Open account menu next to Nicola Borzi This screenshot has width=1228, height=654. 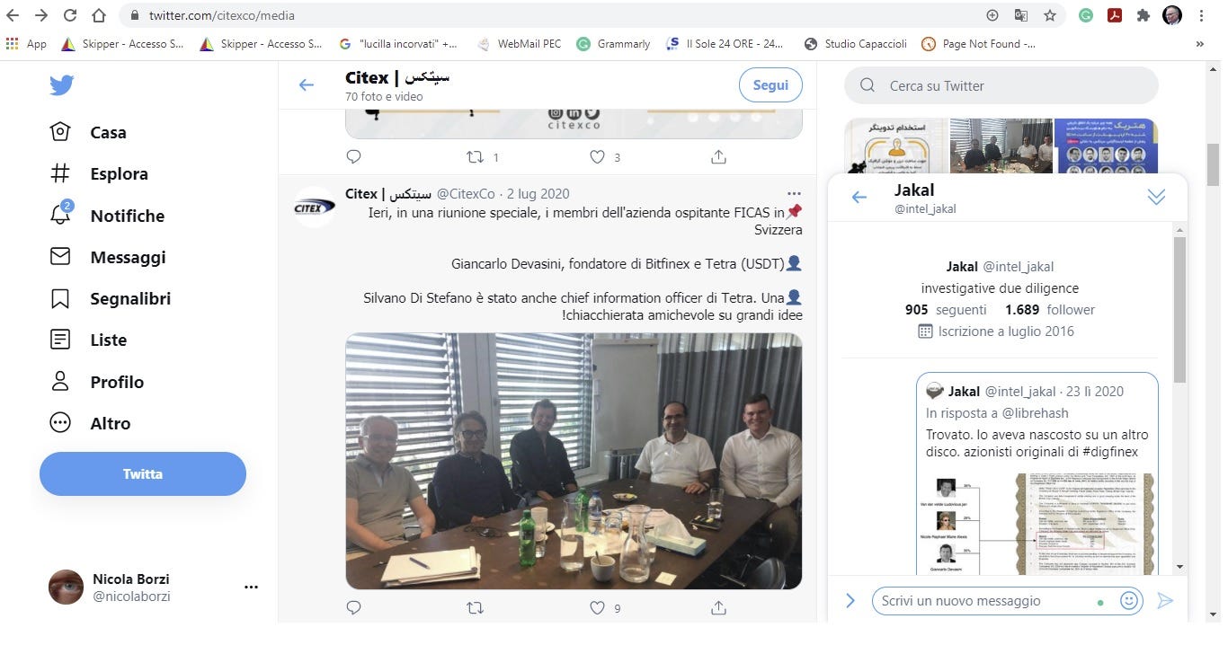pyautogui.click(x=251, y=588)
